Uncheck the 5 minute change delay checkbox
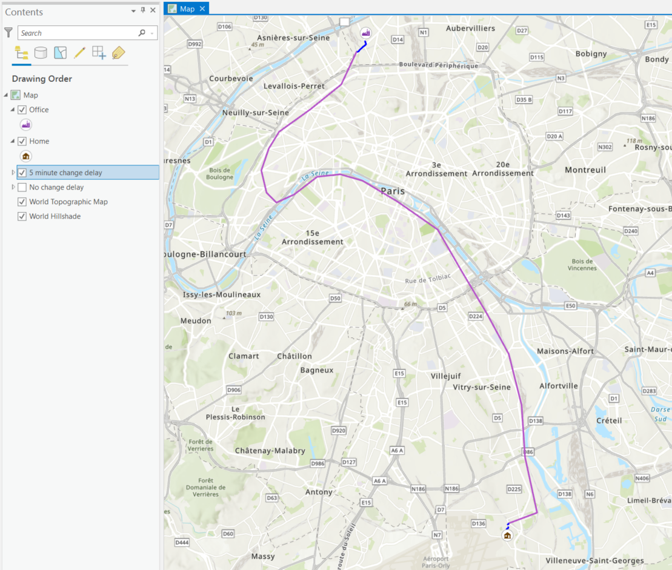This screenshot has width=672, height=570. tap(22, 173)
